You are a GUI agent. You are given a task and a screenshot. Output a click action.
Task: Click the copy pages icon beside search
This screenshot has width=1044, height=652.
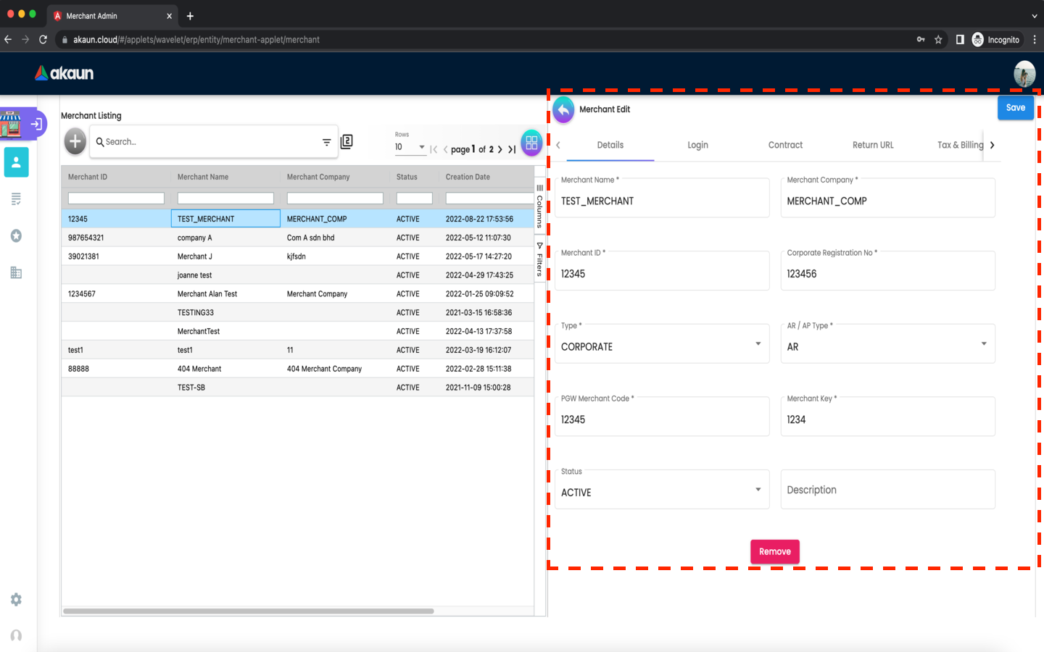[347, 142]
